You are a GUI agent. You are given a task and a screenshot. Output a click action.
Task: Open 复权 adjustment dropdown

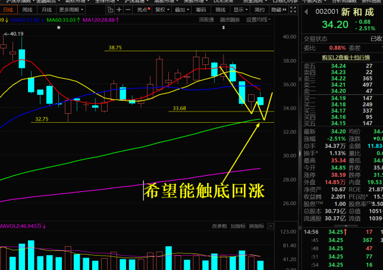[162, 10]
